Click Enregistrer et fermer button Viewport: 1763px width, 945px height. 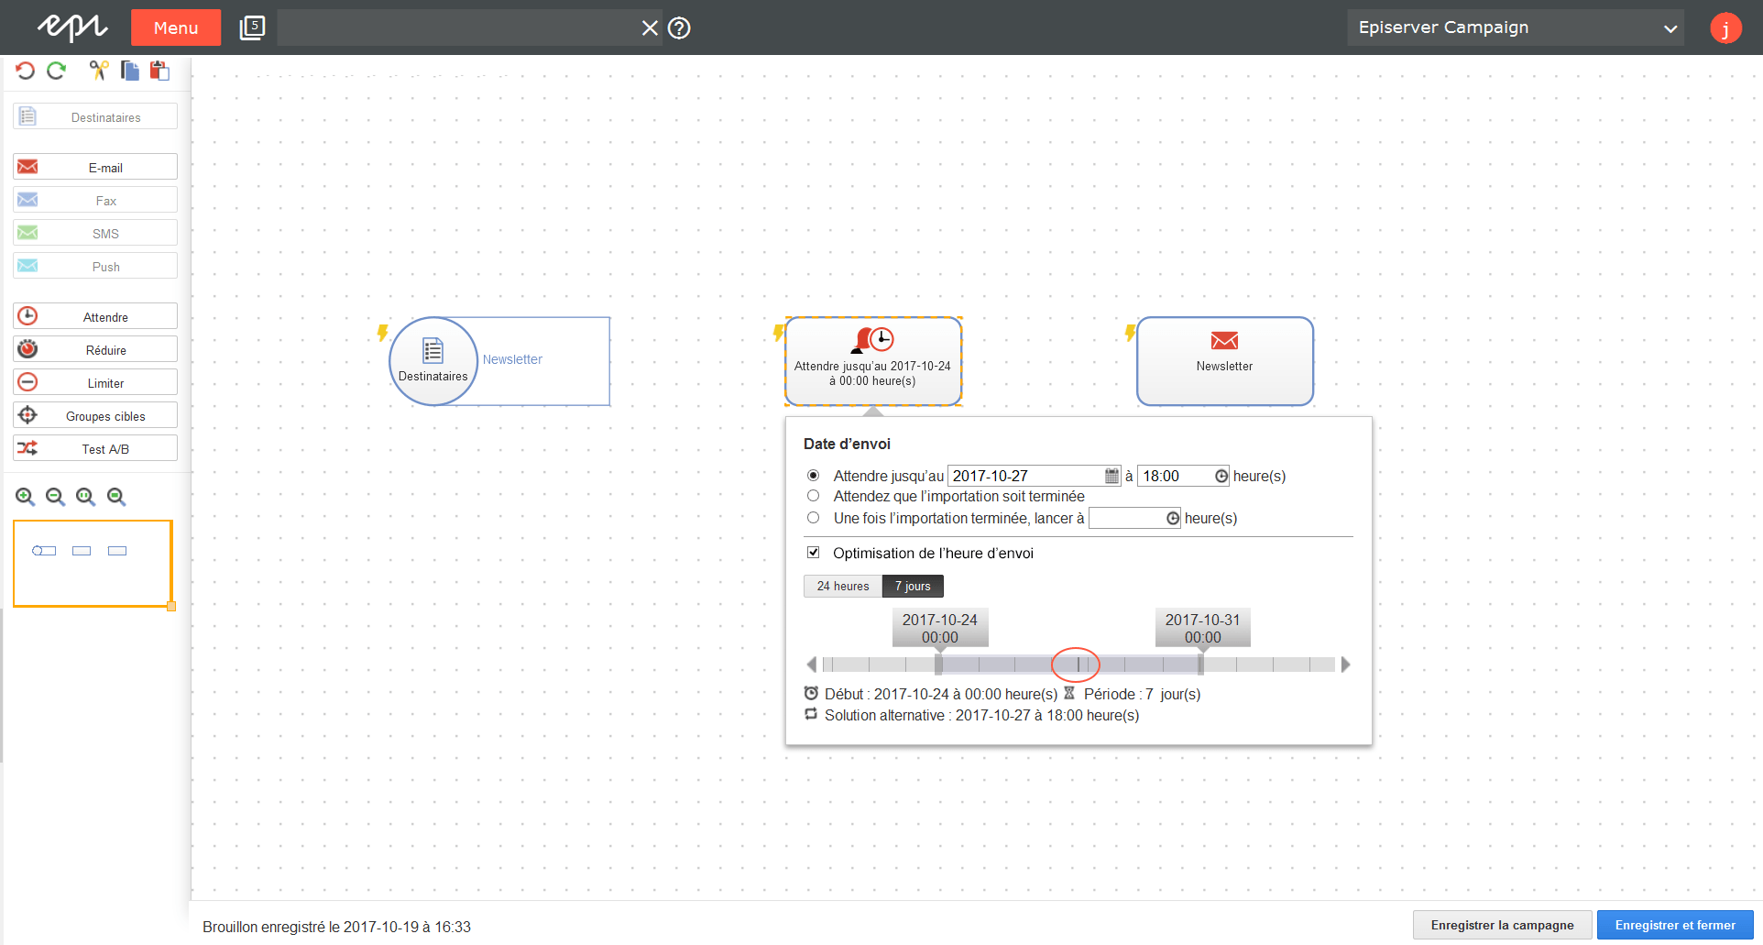click(x=1675, y=925)
